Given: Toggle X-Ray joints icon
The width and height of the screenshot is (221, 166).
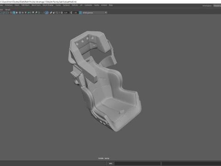Looking at the screenshot, I should (x=57, y=12).
